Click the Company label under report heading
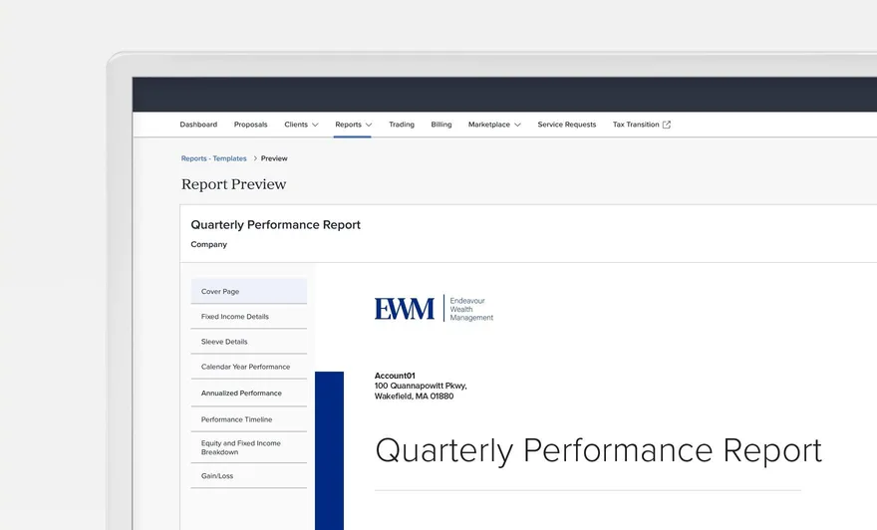 (208, 244)
